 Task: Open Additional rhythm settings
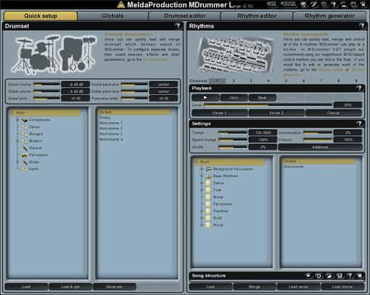321,147
